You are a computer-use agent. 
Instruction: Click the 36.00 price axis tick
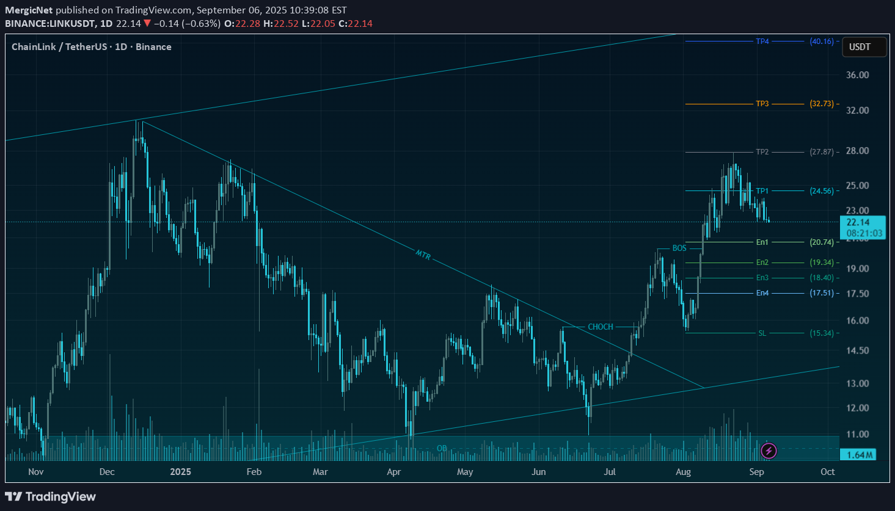point(858,75)
